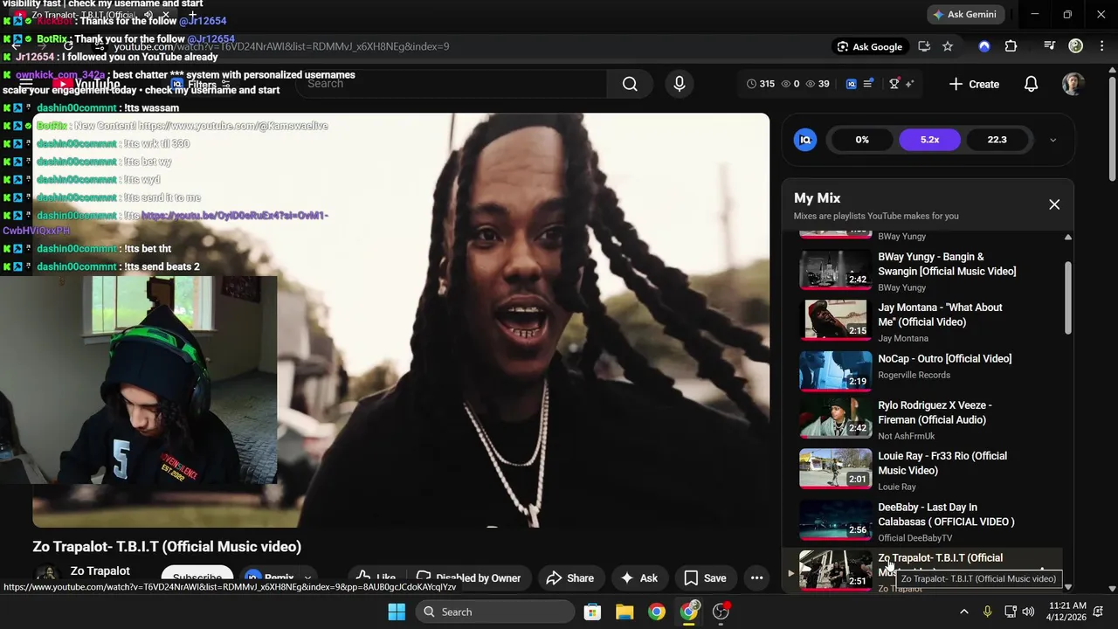Open the Chrome profile avatar
Screen dimensions: 1118x629
pyautogui.click(x=1075, y=46)
